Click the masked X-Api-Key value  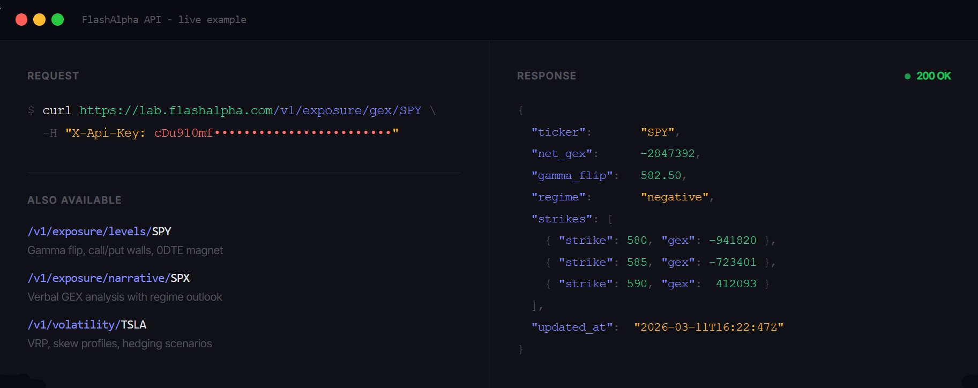[x=275, y=133]
